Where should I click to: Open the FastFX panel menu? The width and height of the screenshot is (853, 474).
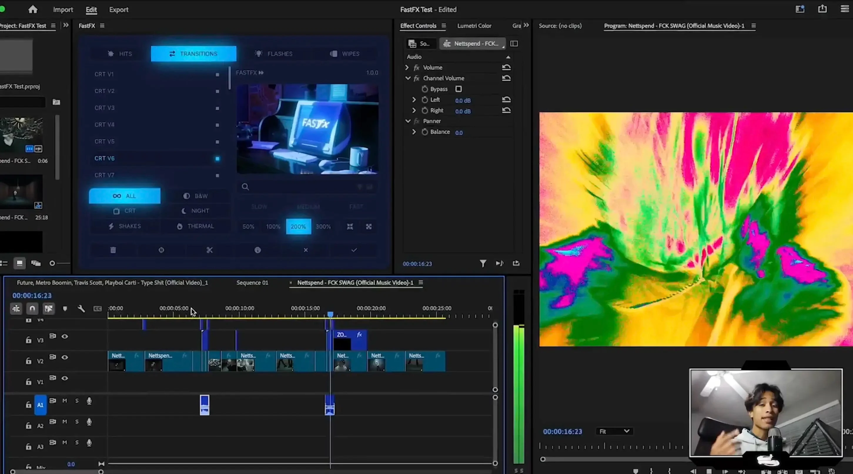102,26
